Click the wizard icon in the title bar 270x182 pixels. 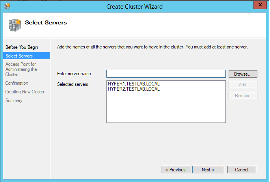[x=7, y=6]
